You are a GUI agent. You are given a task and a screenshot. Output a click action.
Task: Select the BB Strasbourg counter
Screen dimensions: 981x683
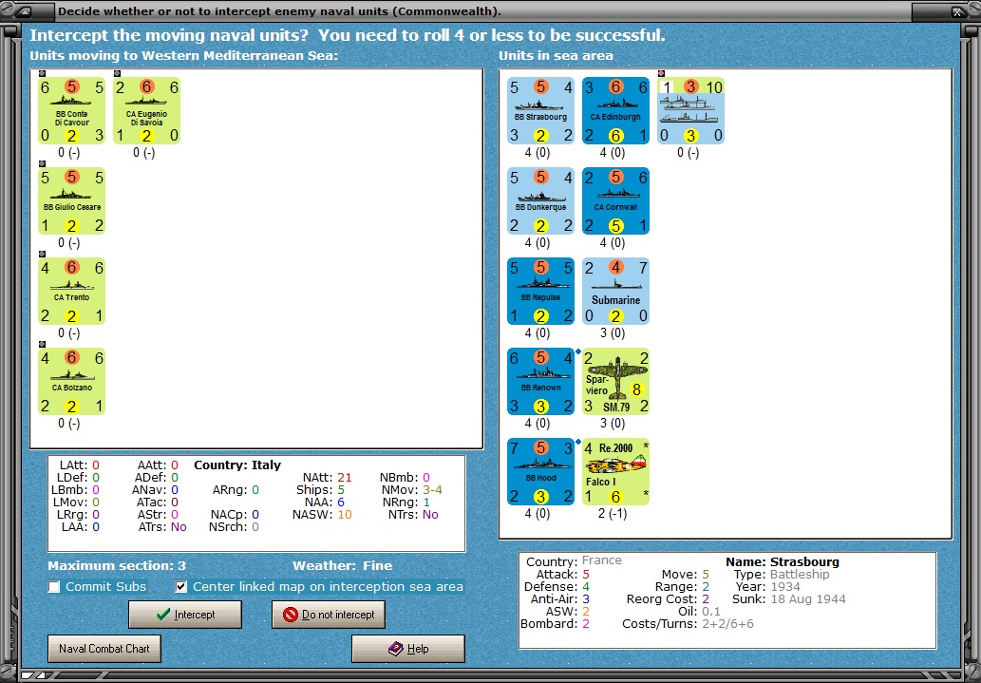(x=540, y=111)
